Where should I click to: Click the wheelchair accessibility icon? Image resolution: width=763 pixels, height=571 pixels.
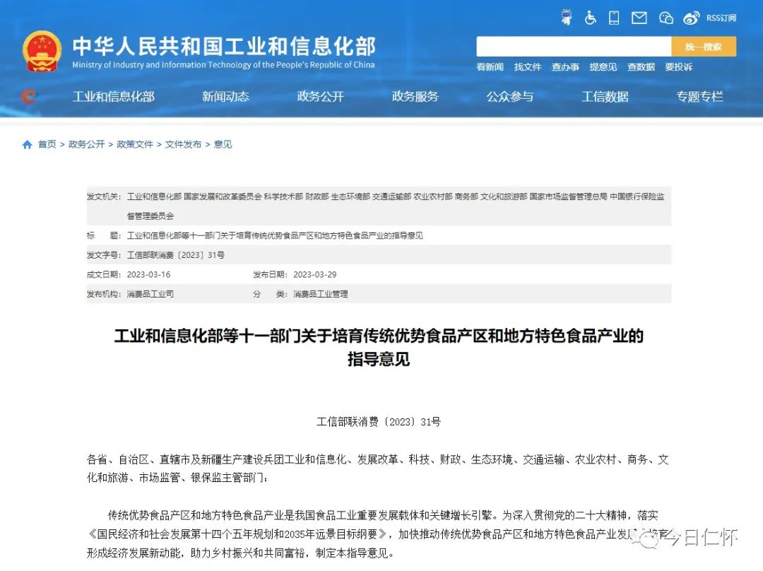pyautogui.click(x=590, y=18)
